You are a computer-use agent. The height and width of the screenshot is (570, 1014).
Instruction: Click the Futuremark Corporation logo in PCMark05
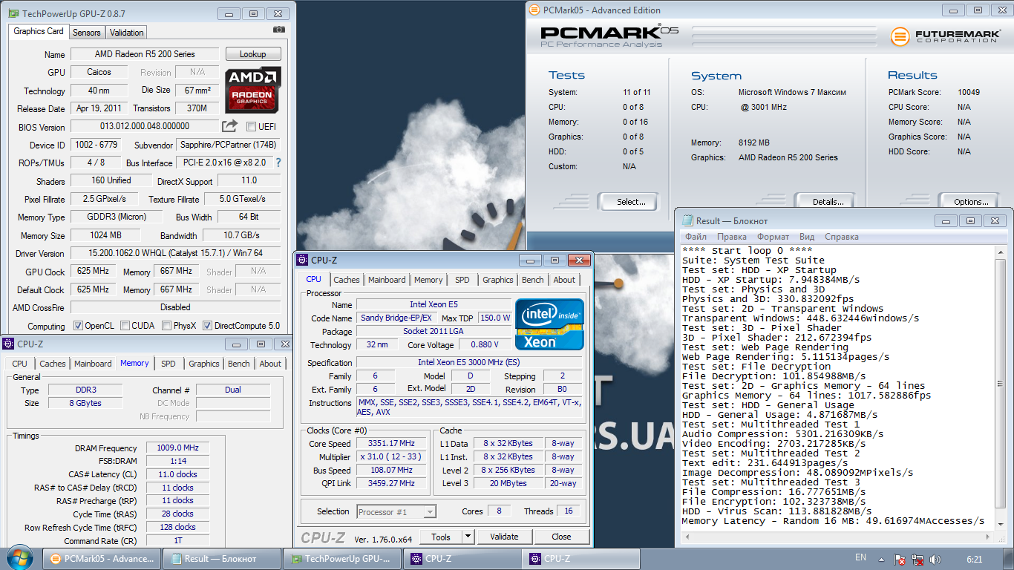[945, 36]
